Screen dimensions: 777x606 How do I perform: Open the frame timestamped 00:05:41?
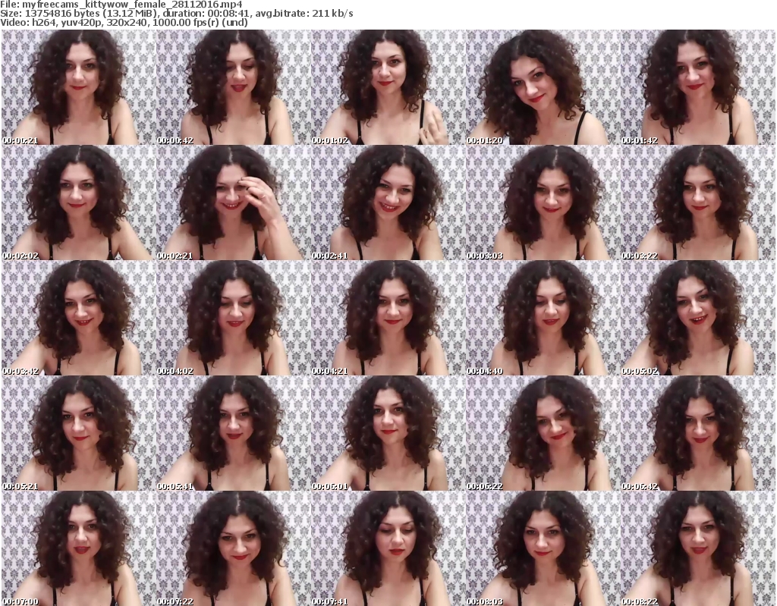click(232, 433)
